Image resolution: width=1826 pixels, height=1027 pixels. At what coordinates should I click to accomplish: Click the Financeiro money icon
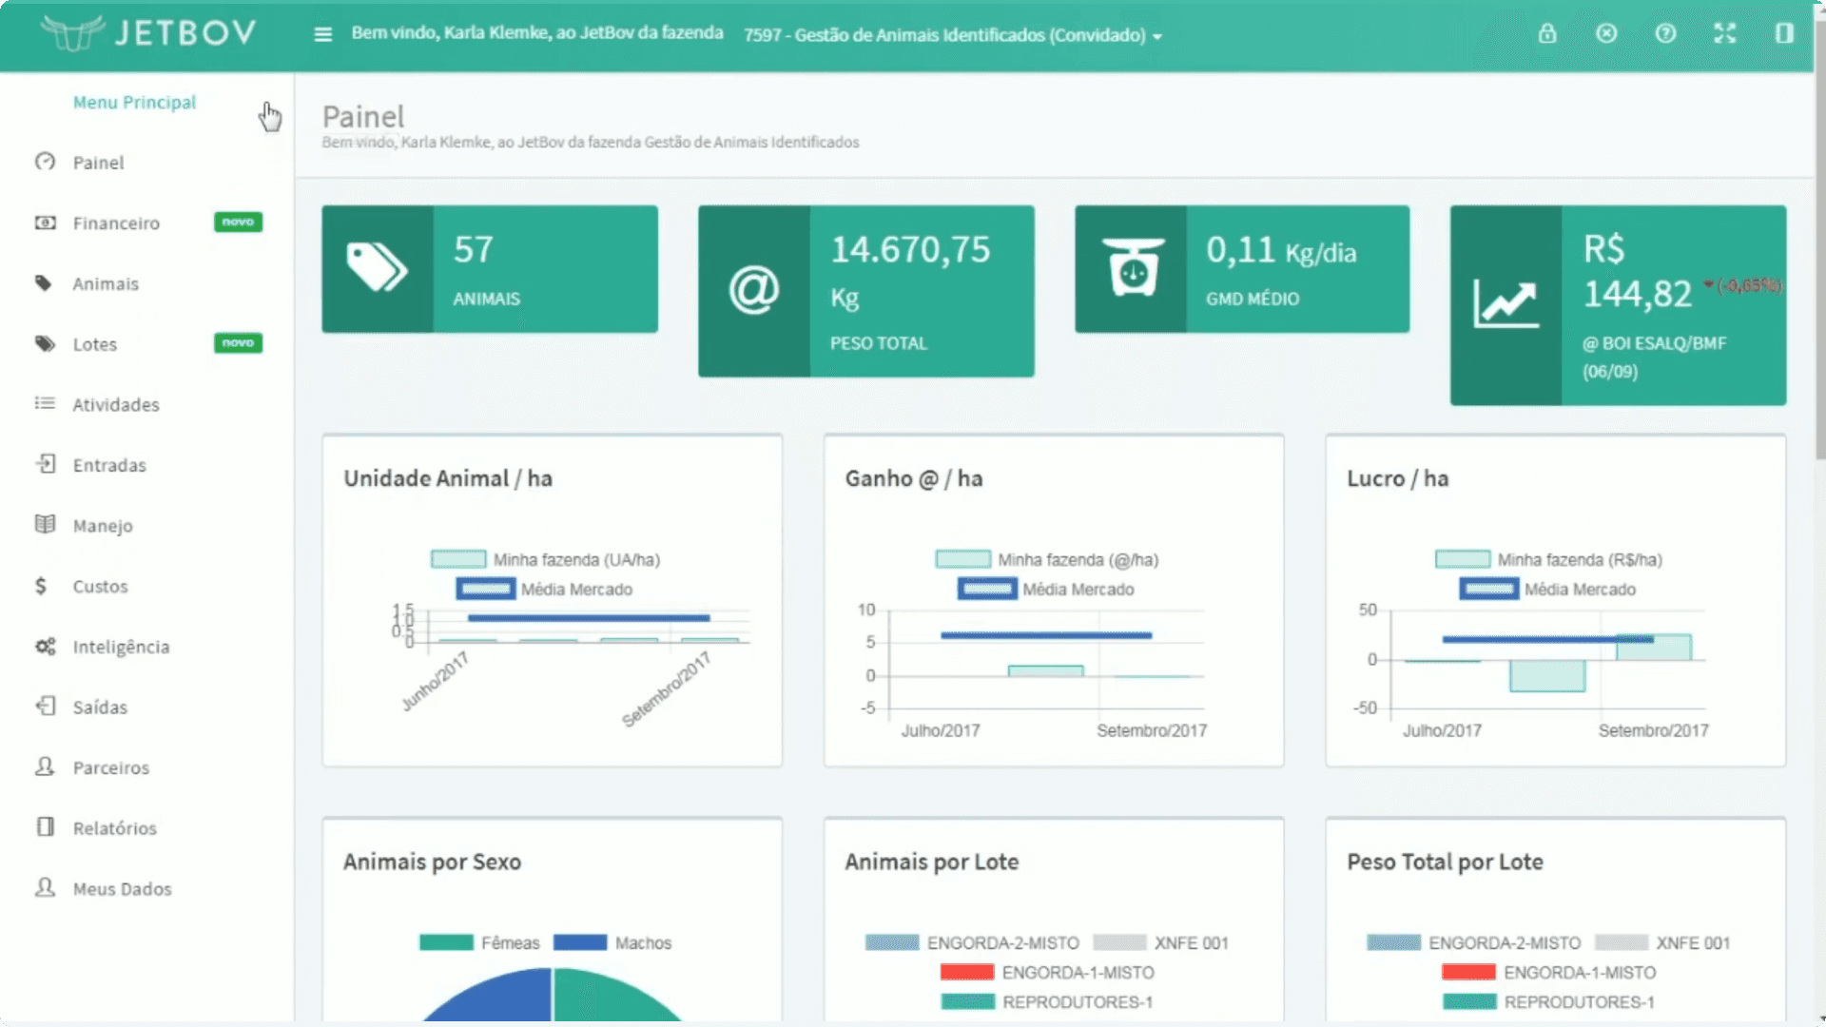45,223
